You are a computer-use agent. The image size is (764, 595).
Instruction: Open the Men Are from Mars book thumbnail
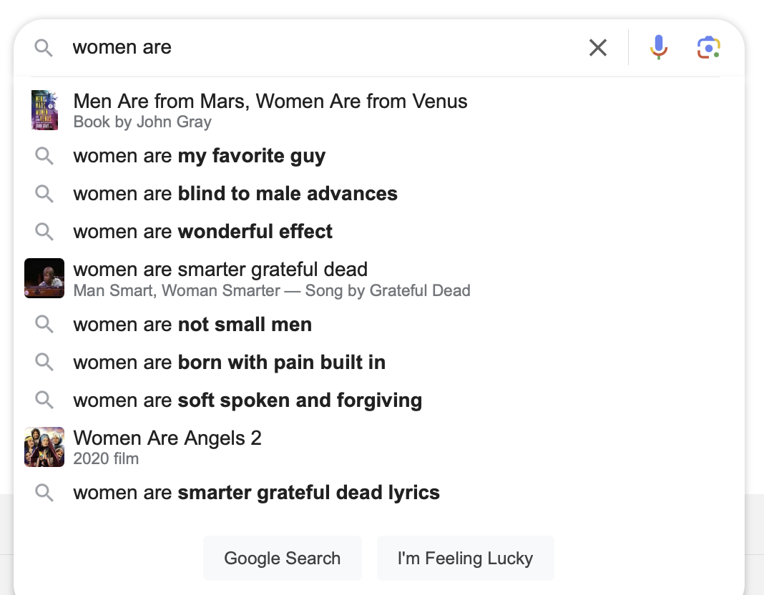[44, 110]
